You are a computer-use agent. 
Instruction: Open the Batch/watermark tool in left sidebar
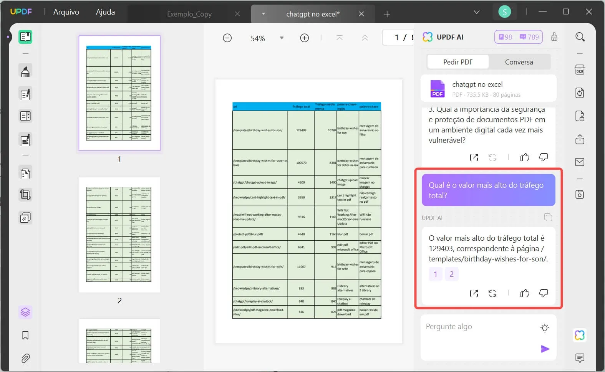[25, 218]
